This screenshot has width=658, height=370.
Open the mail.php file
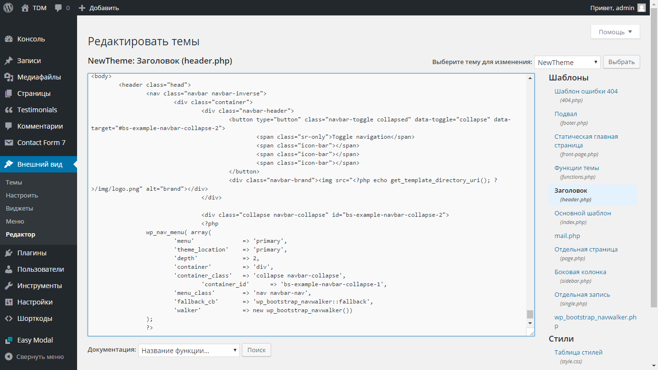(567, 236)
